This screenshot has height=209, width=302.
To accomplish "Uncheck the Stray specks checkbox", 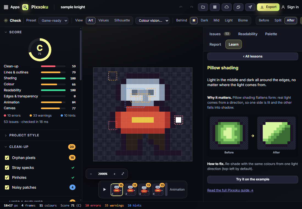I will click(7, 168).
